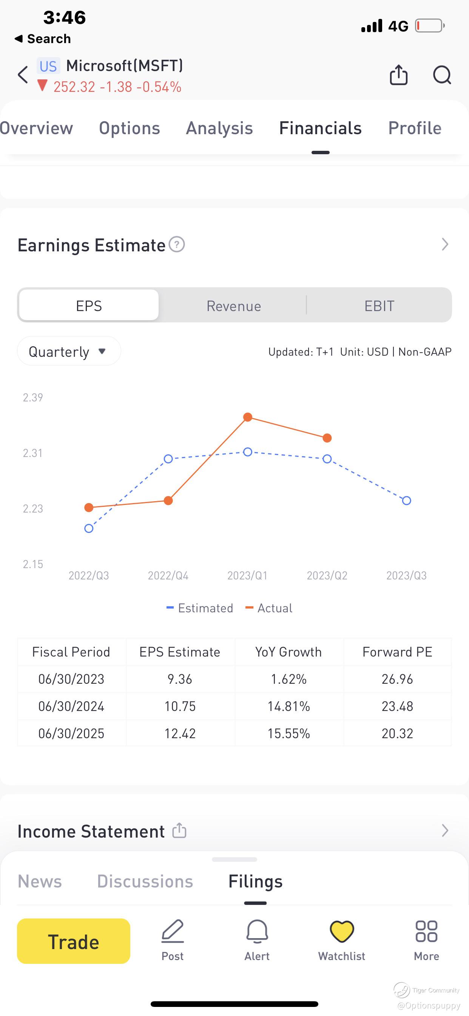Return to Search via status bar link
The image size is (469, 1016).
(x=43, y=39)
